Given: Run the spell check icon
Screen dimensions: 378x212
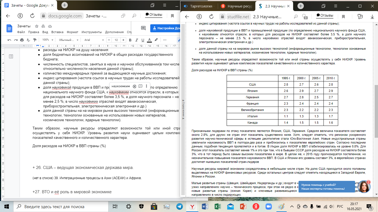Looking at the screenshot, I should coord(28,40).
